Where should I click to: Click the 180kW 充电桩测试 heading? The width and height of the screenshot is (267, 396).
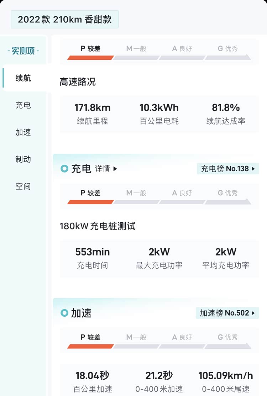point(98,226)
